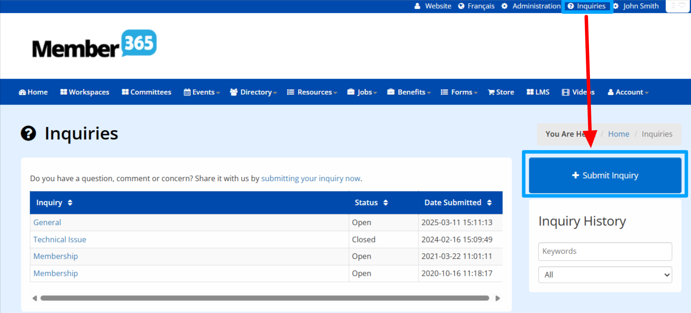Click the Submit Inquiry button

click(x=605, y=175)
